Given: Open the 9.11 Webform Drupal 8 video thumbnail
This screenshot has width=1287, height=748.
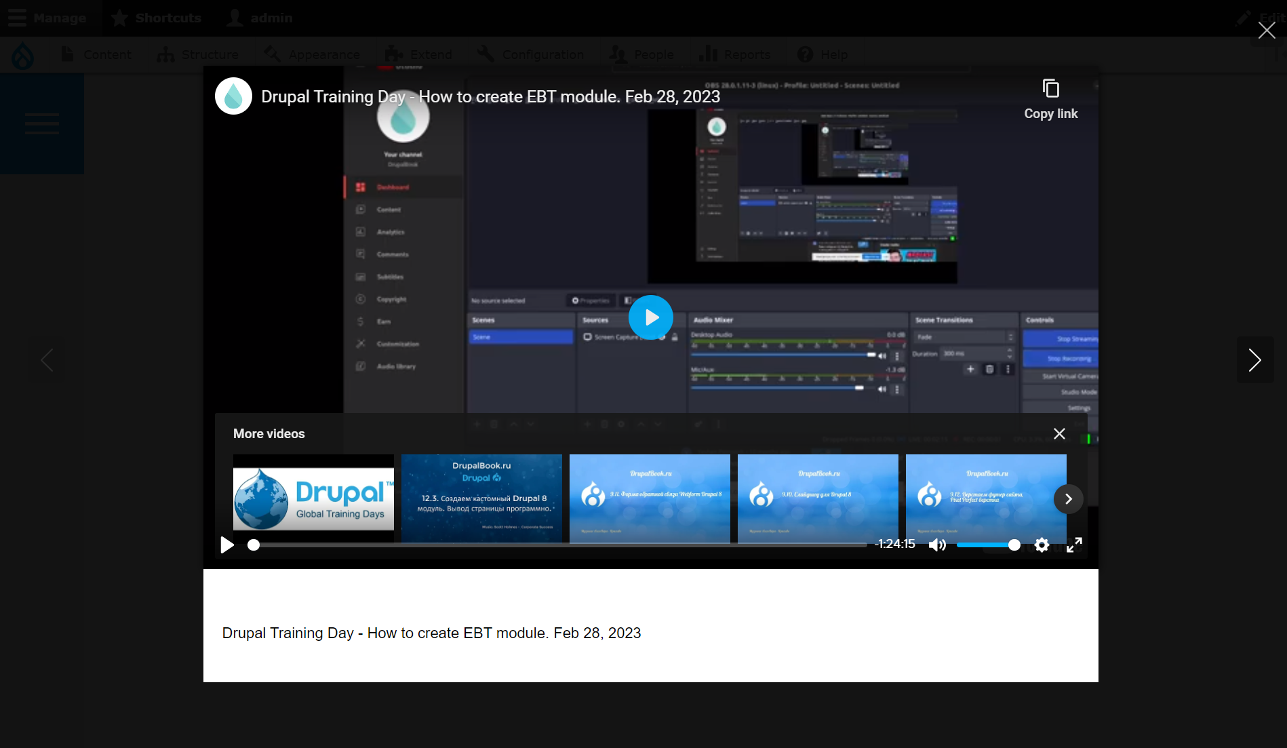Looking at the screenshot, I should [x=650, y=498].
